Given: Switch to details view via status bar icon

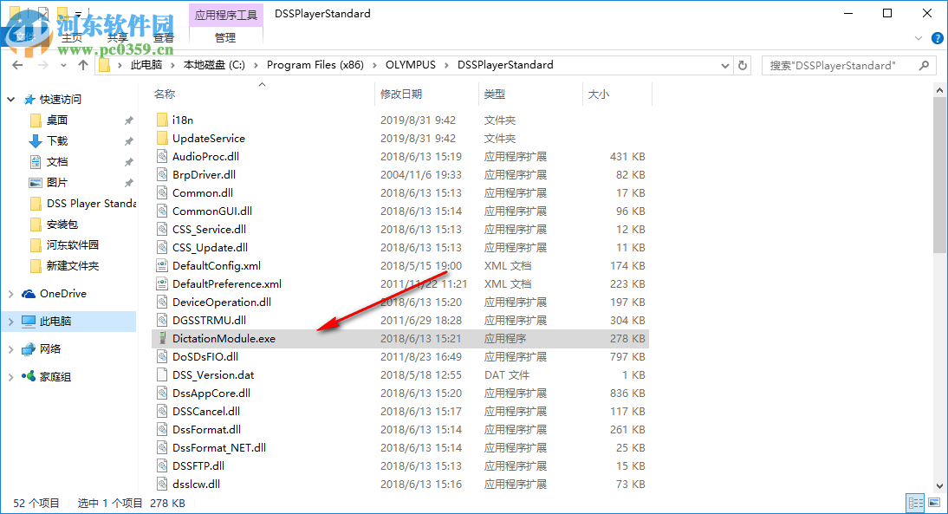Looking at the screenshot, I should pyautogui.click(x=916, y=503).
